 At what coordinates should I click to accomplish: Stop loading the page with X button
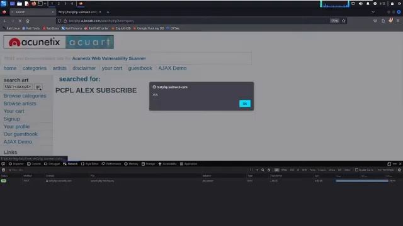coord(20,21)
